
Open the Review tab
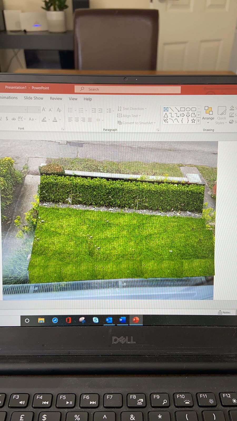pyautogui.click(x=56, y=98)
